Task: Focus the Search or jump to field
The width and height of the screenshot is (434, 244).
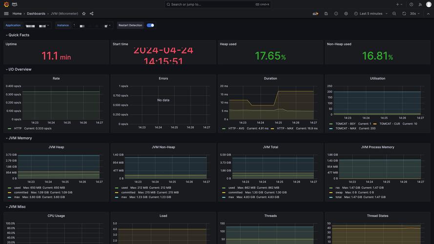Action: point(218,4)
